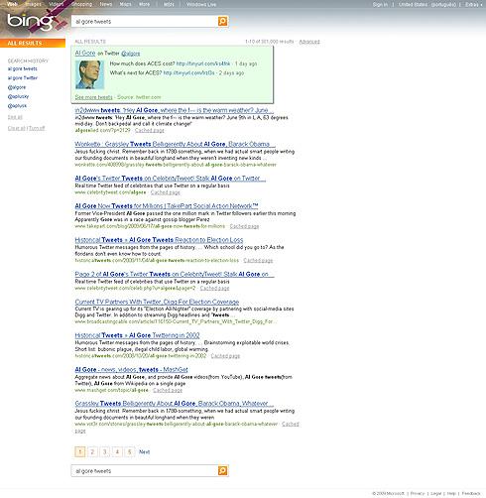This screenshot has width=486, height=498.
Task: Open the Extras dropdown in the header
Action: point(473,4)
